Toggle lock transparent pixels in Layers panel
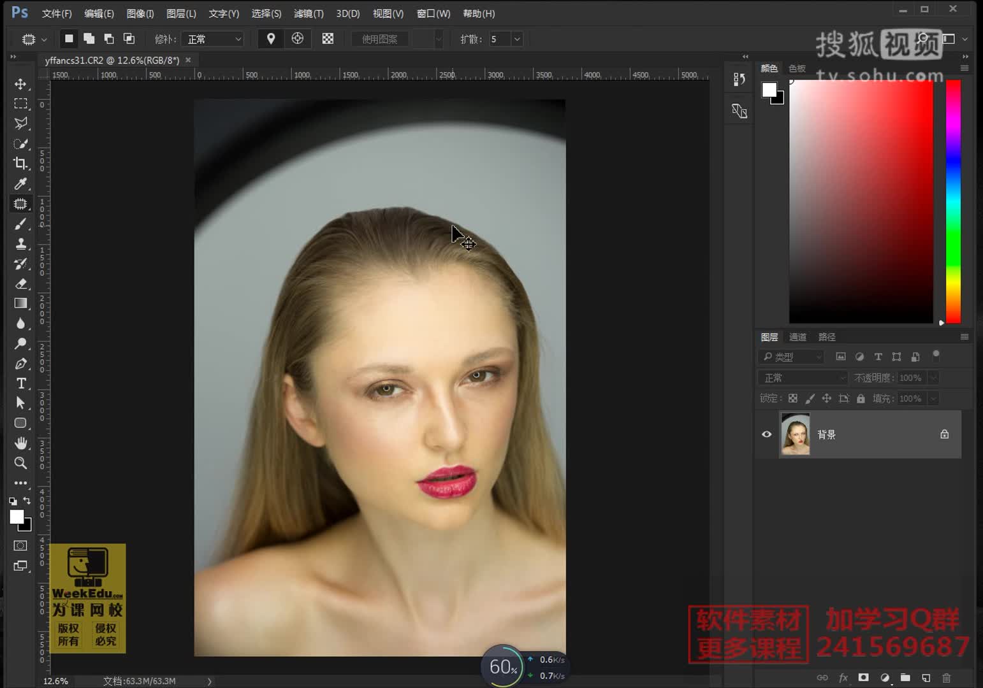The height and width of the screenshot is (688, 983). tap(792, 398)
